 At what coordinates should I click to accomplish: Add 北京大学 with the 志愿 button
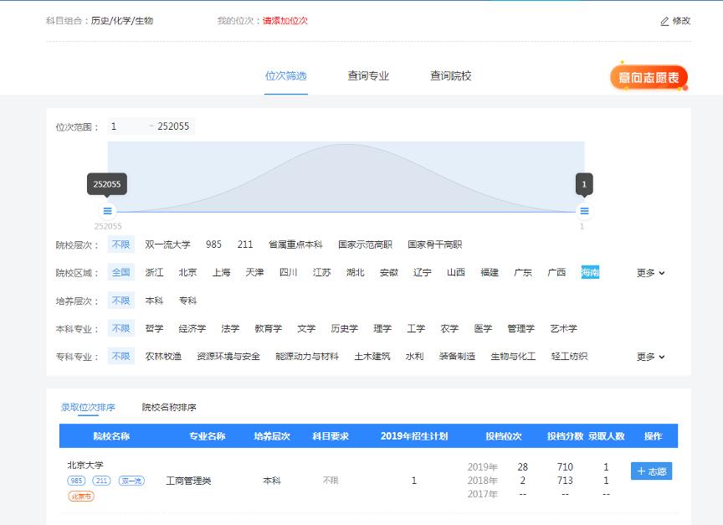click(x=651, y=471)
